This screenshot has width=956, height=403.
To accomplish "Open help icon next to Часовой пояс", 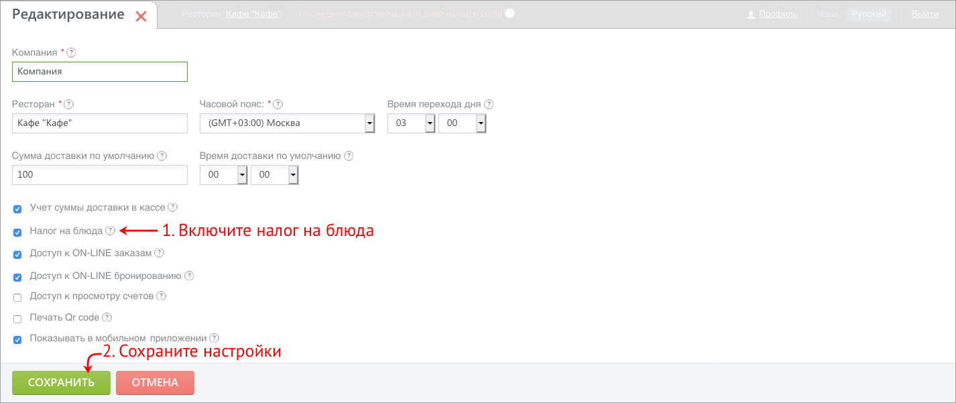I will coord(278,104).
